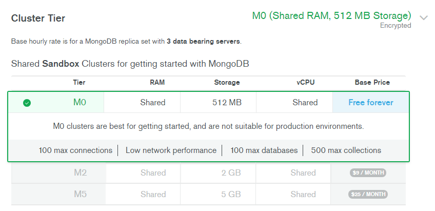Collapse the Cluster Tier section chevron

(x=423, y=17)
